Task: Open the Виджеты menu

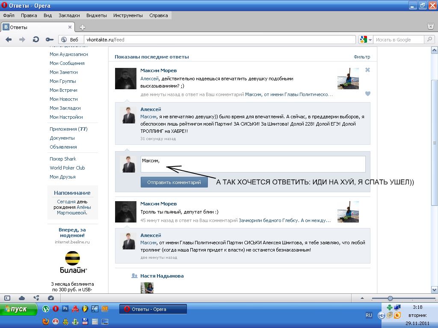Action: (x=96, y=15)
